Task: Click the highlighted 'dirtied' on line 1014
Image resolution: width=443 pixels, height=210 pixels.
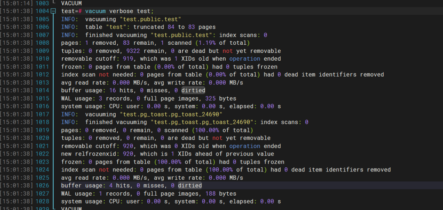Action: [193, 91]
